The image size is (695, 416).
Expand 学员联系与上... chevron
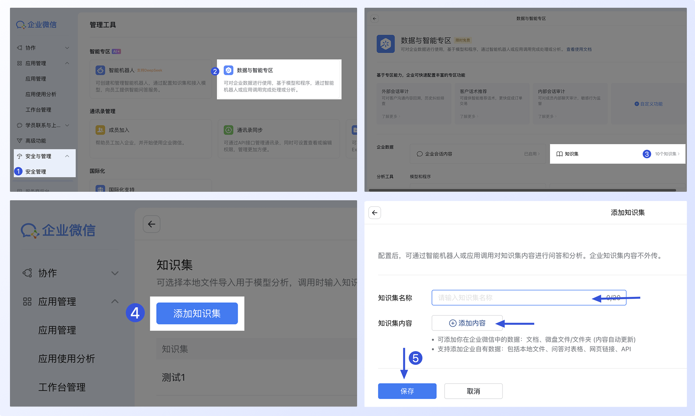pos(67,125)
